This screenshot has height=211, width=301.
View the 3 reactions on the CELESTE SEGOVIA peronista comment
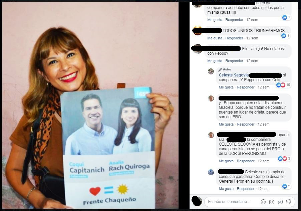click(x=284, y=159)
